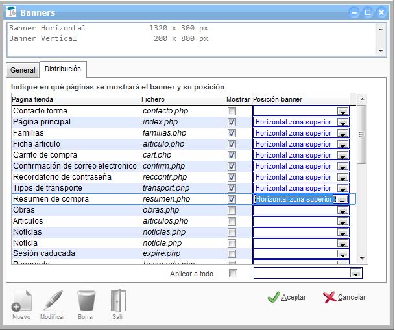This screenshot has height=330, width=395.
Task: Switch to the General tab
Action: [23, 70]
